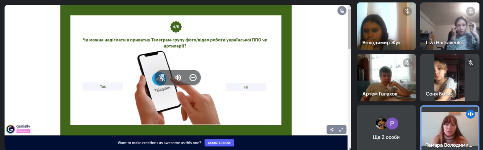Image resolution: width=483 pixels, height=150 pixels.
Task: Click speaking indicator on Тамара tile
Action: coord(471,114)
